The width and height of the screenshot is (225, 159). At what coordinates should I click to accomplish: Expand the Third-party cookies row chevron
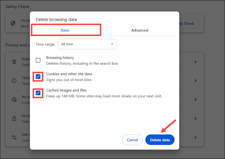coord(195,80)
